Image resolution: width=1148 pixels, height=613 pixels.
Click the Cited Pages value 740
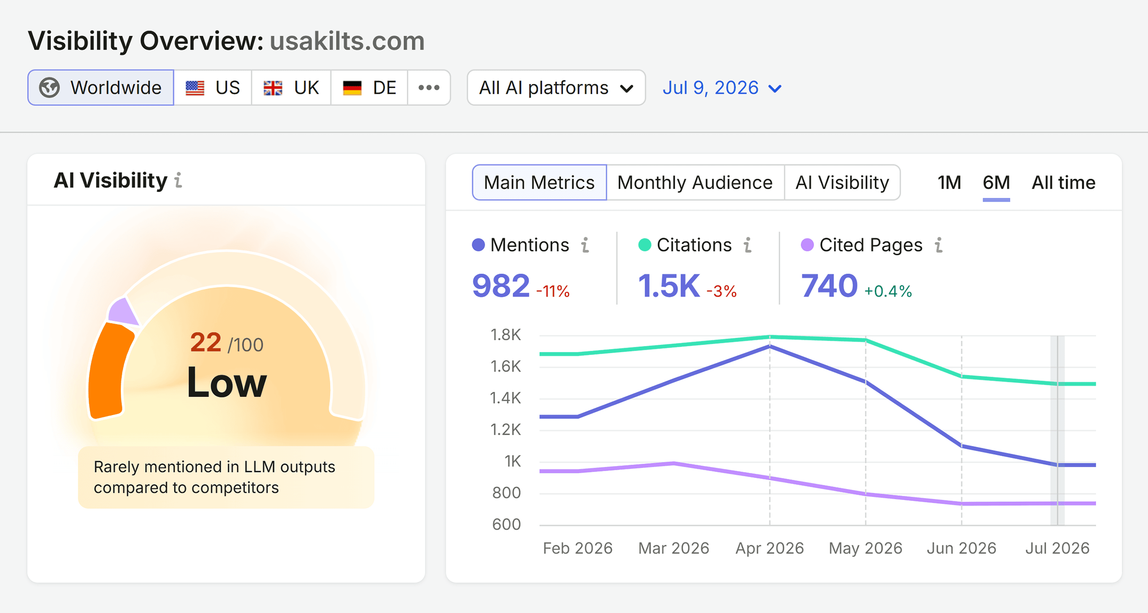[829, 286]
